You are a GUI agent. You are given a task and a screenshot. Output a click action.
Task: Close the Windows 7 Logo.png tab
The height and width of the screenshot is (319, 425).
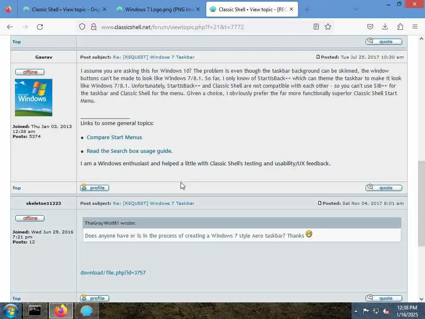[x=198, y=9]
